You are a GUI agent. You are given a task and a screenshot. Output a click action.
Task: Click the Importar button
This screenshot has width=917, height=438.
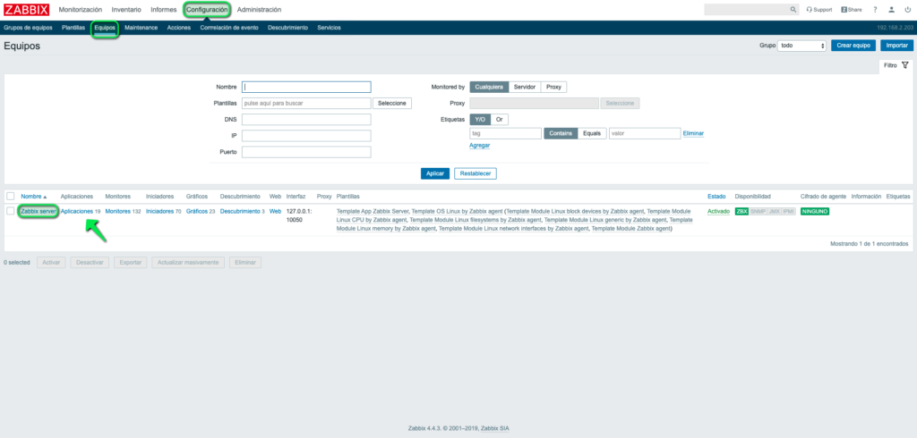point(896,46)
